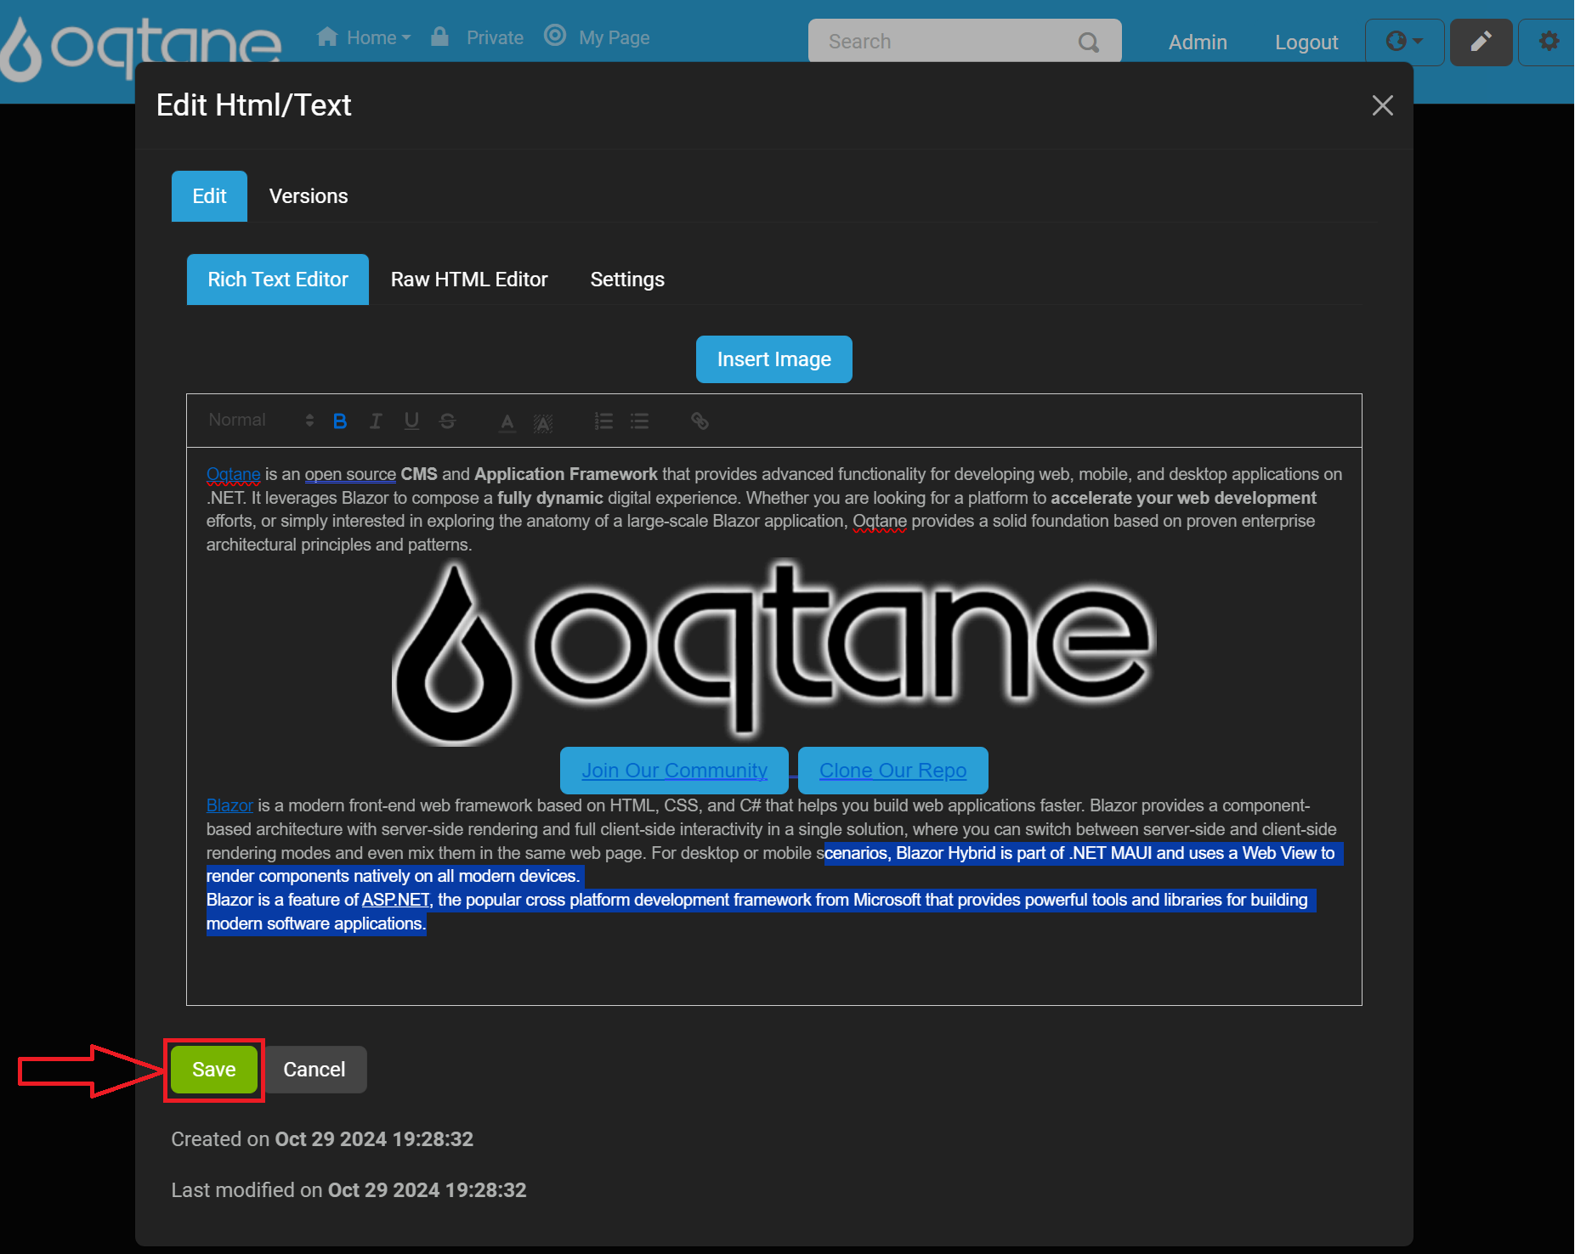Click the "Created on Oct 29 2024 19:28:32" text
1575x1254 pixels.
[322, 1139]
